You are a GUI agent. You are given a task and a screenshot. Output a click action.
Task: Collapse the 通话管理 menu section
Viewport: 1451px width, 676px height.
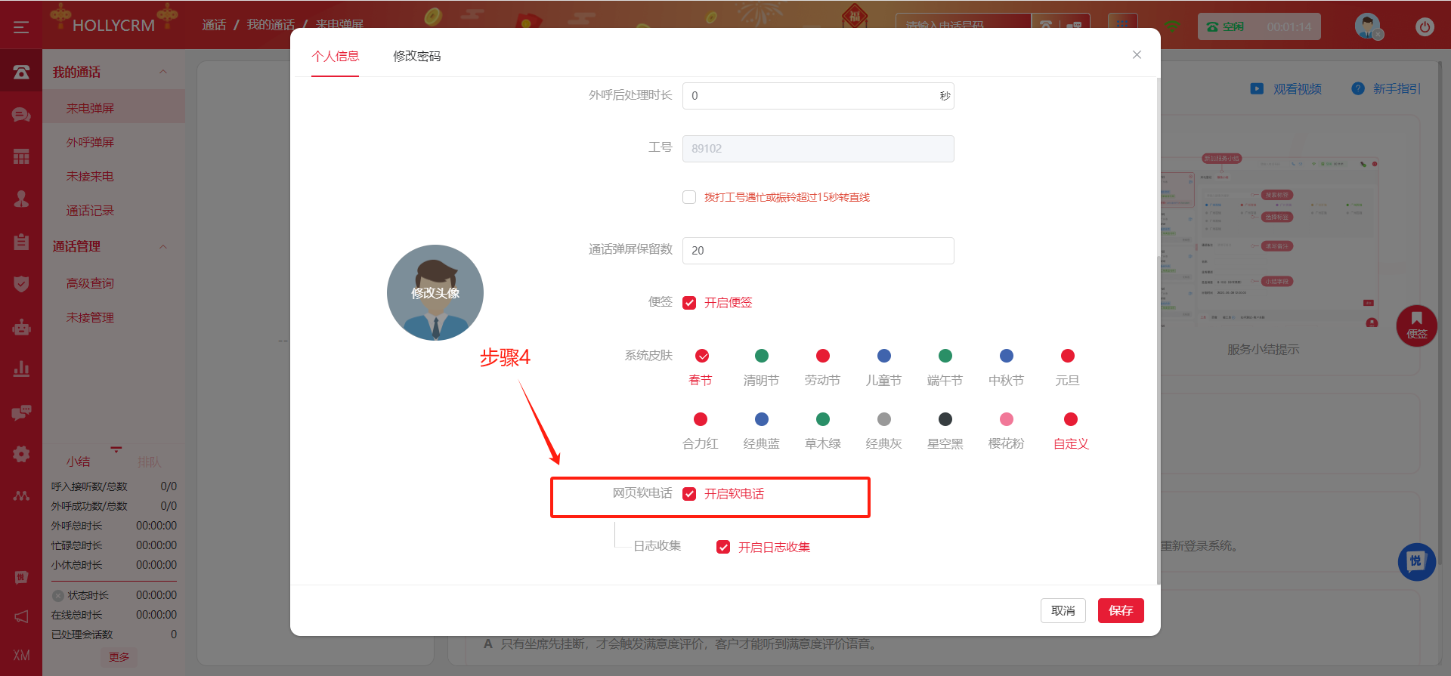(162, 247)
